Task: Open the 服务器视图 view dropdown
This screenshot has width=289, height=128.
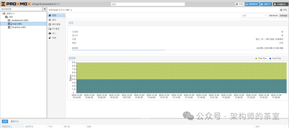Action: (x=41, y=9)
